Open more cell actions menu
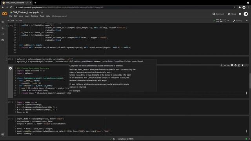251x141 pixels. 246,65
